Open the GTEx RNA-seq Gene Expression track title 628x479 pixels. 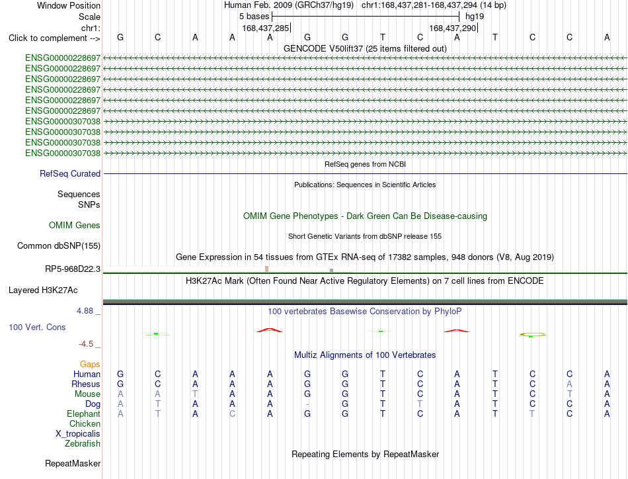pyautogui.click(x=365, y=257)
